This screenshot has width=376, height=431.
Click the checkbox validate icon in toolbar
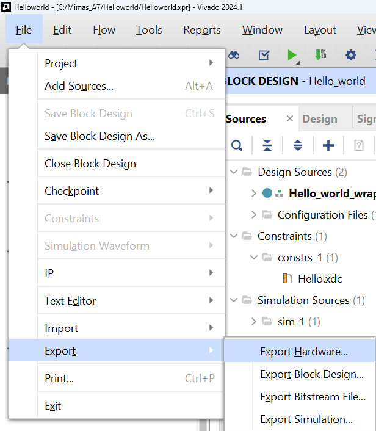[264, 55]
